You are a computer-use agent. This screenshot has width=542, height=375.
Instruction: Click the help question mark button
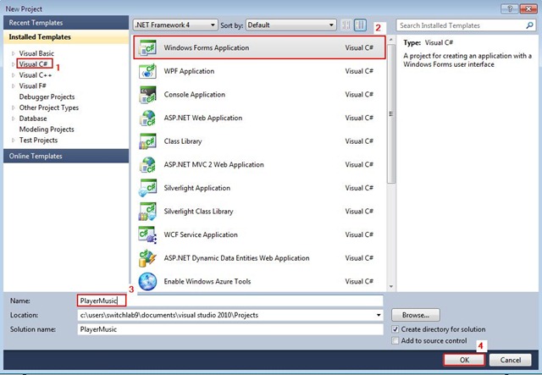click(510, 8)
